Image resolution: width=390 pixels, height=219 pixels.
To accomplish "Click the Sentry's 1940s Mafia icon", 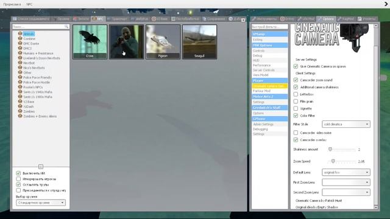I will point(20,92).
